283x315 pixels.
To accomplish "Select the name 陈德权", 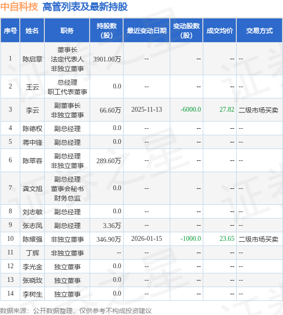I will click(x=33, y=128).
